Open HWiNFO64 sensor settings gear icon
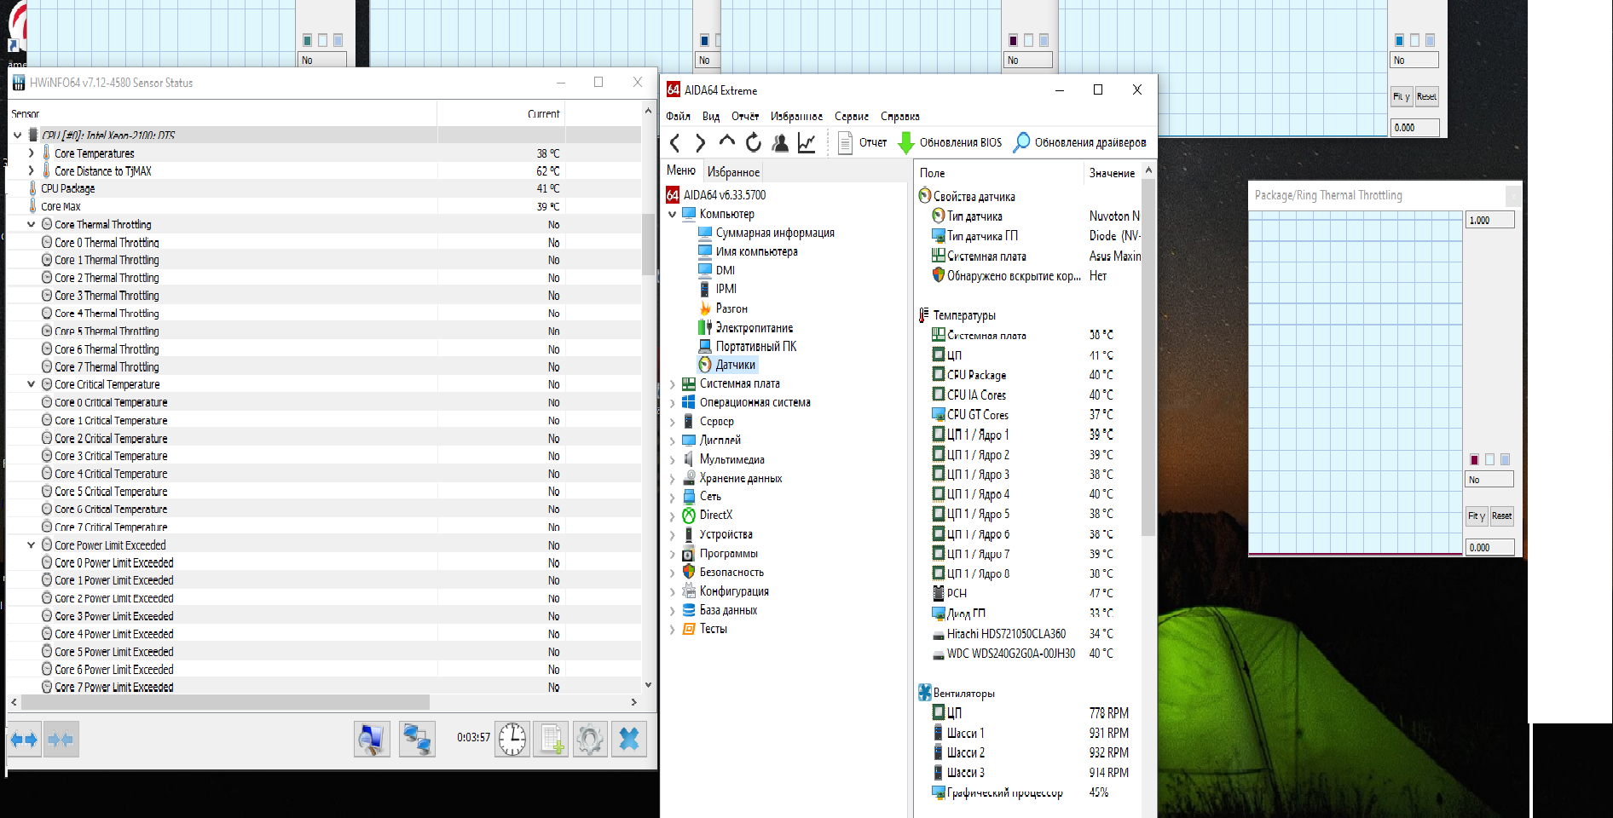 (x=590, y=740)
